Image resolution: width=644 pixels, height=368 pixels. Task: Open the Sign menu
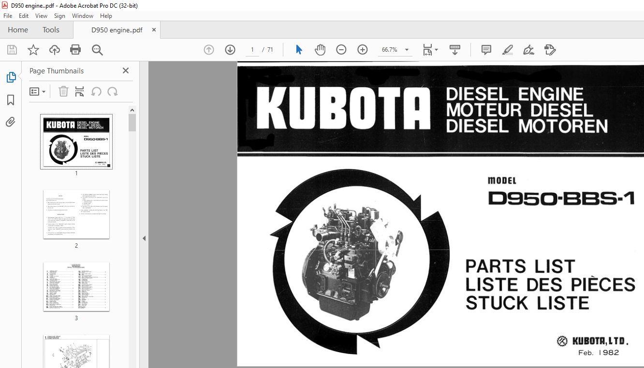coord(59,16)
